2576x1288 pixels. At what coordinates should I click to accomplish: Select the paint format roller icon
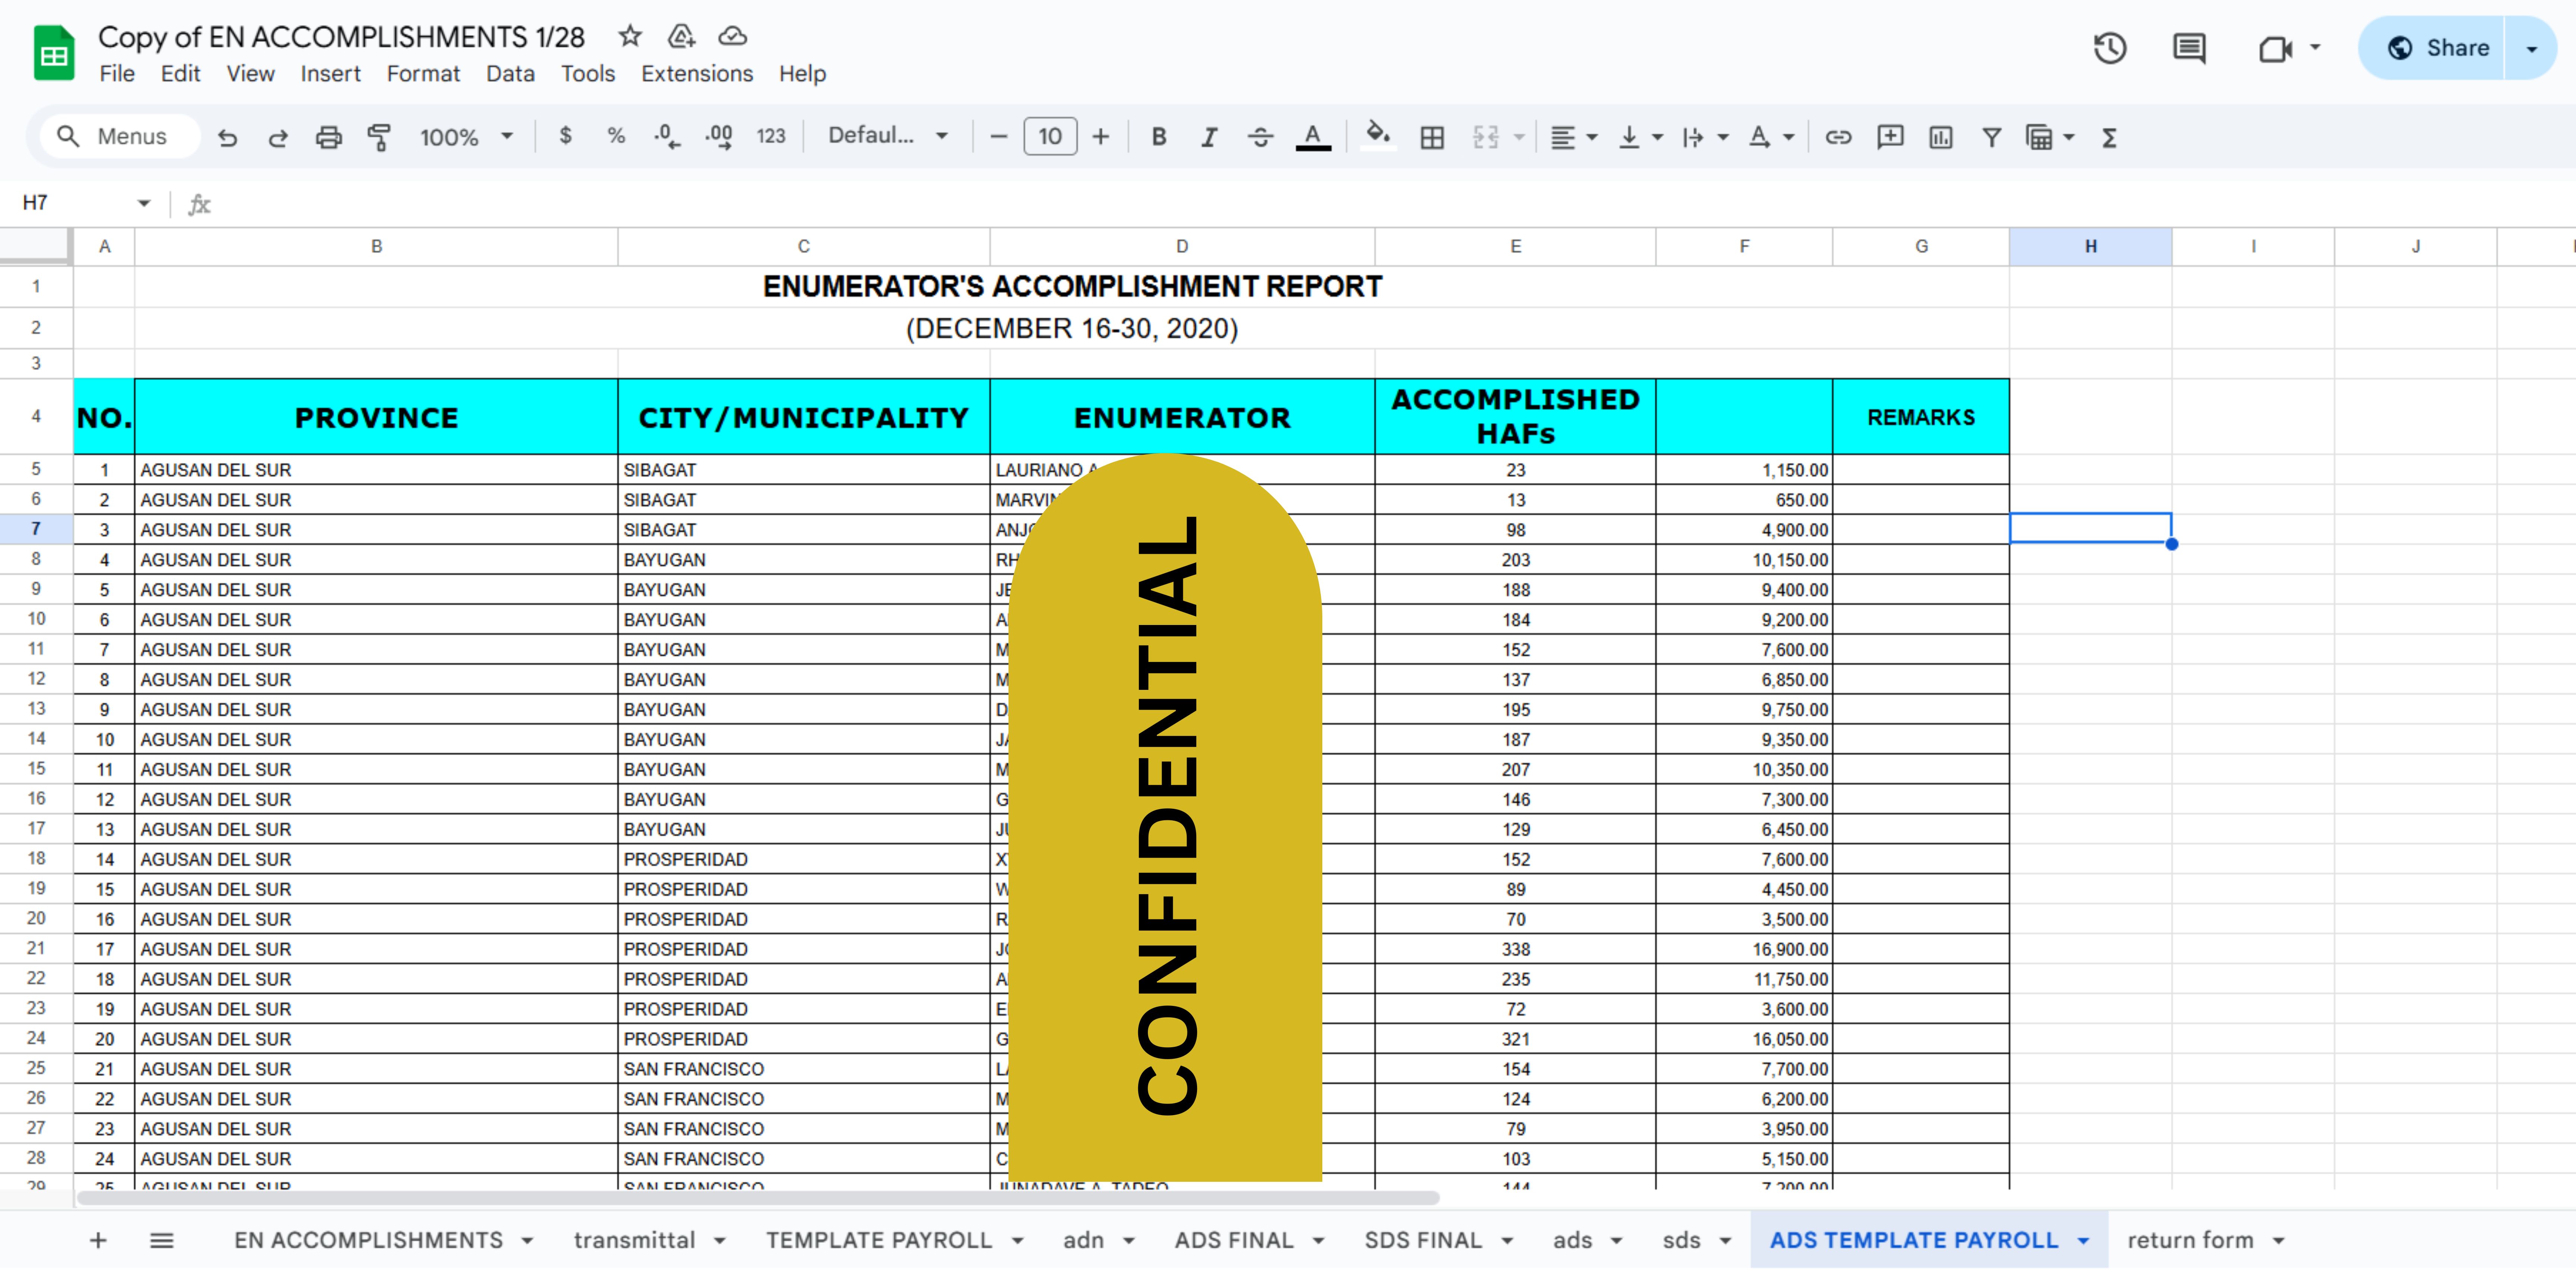379,137
